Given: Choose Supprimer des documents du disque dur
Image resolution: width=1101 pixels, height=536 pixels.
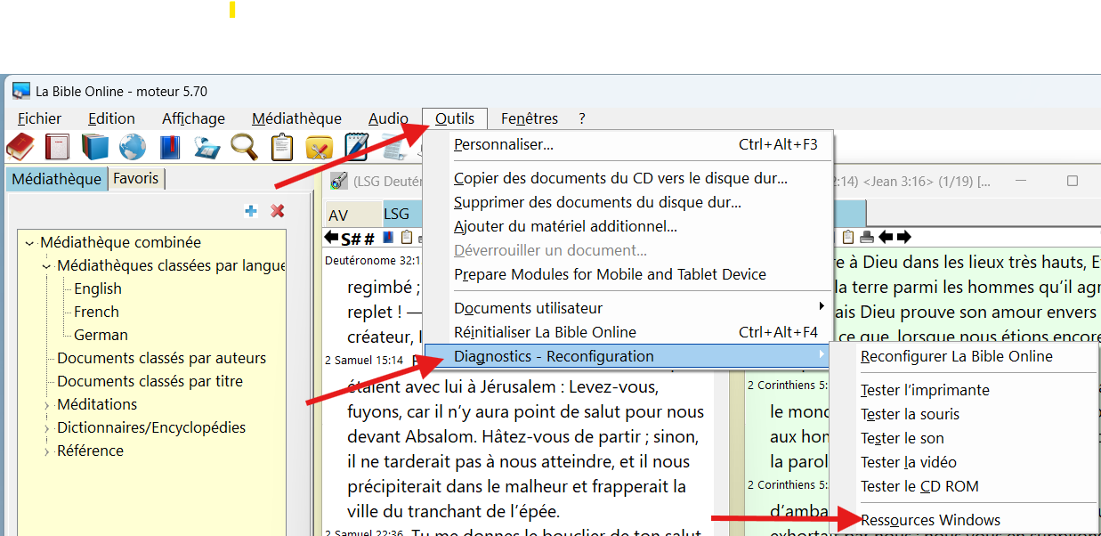Looking at the screenshot, I should (627, 202).
